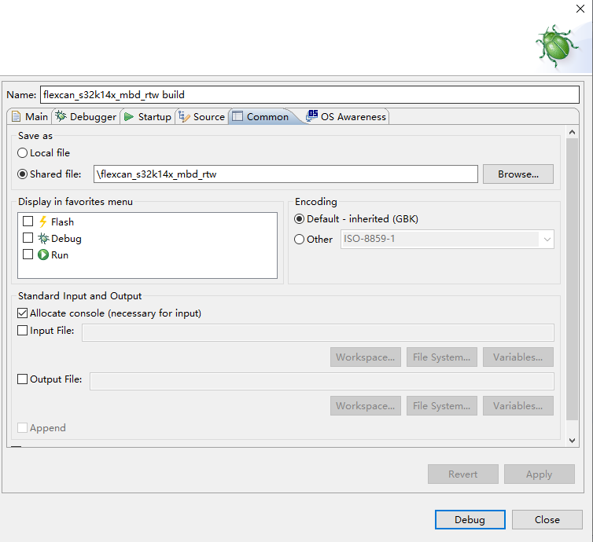Enable the Output File checkbox
Viewport: 593px width, 542px height.
click(22, 379)
